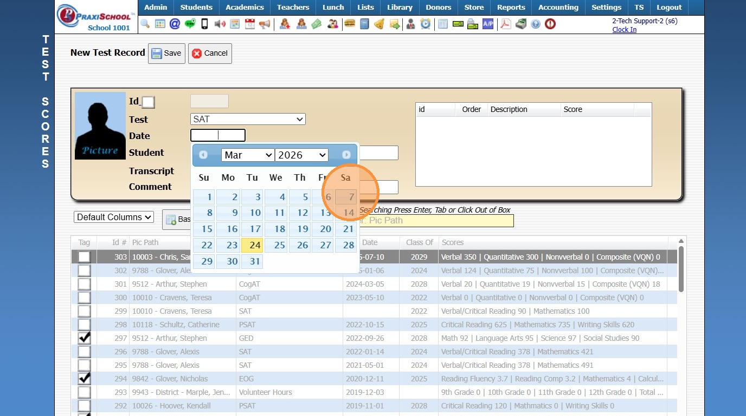Click the test records table vertical scrollbar

[x=681, y=269]
